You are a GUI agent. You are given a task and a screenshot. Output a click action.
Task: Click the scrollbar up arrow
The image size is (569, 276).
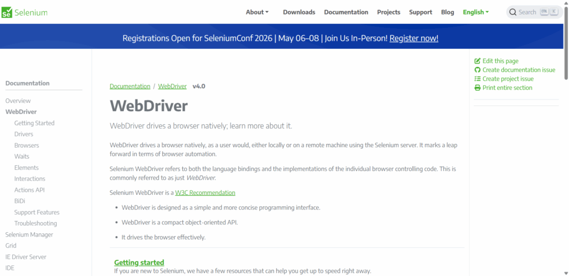[566, 3]
